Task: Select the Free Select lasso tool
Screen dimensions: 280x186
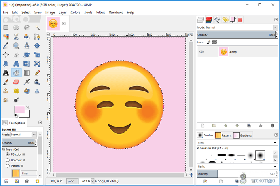Action: coord(27,27)
